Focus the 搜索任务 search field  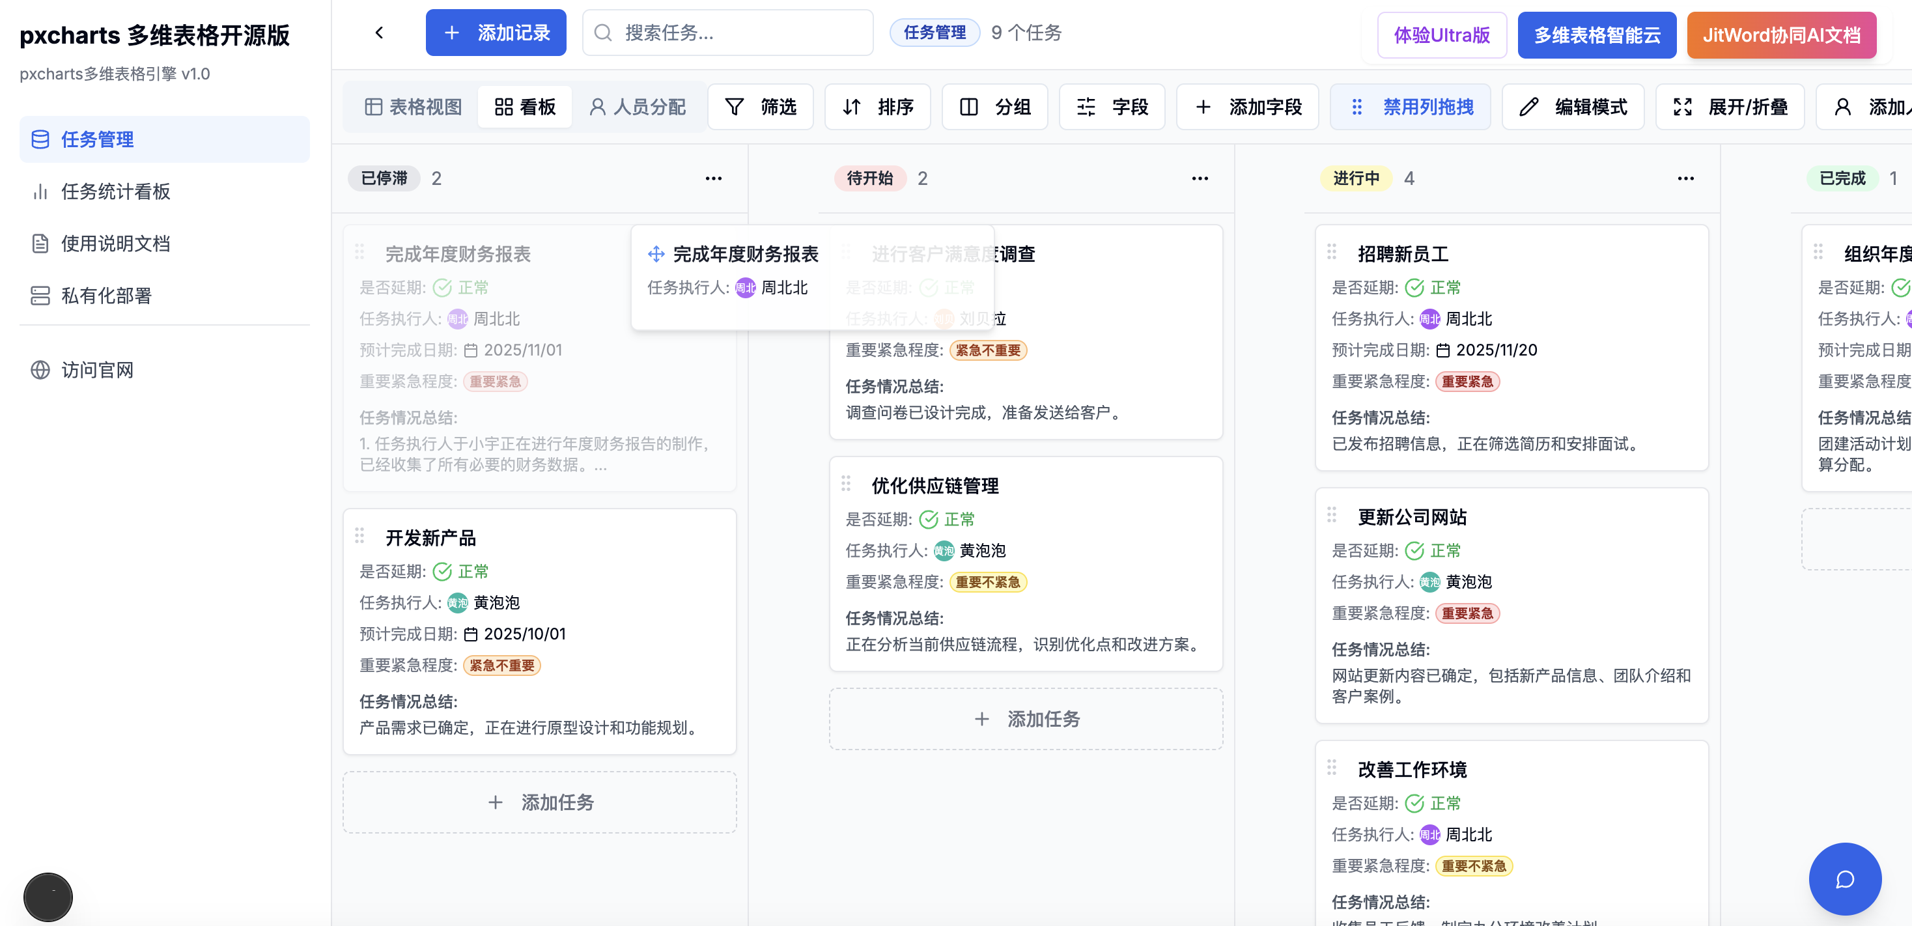pyautogui.click(x=727, y=33)
